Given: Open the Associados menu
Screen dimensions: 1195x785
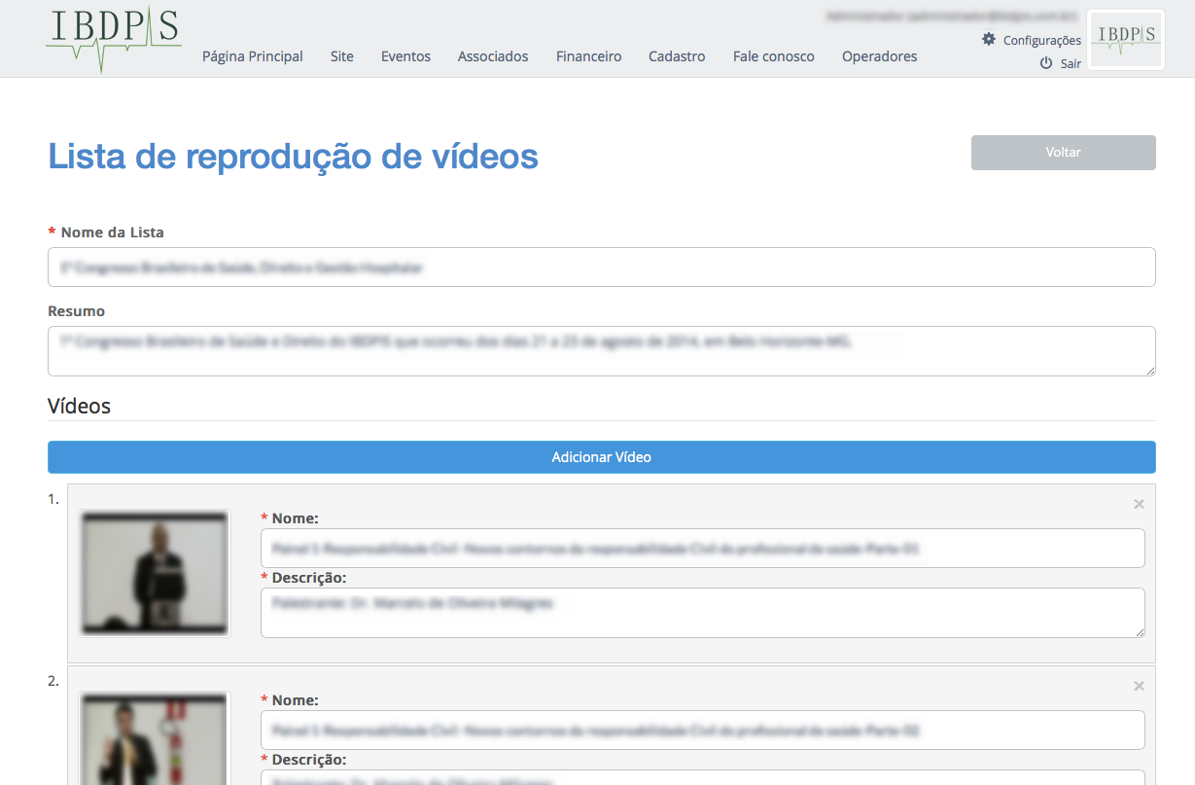Looking at the screenshot, I should [x=493, y=56].
